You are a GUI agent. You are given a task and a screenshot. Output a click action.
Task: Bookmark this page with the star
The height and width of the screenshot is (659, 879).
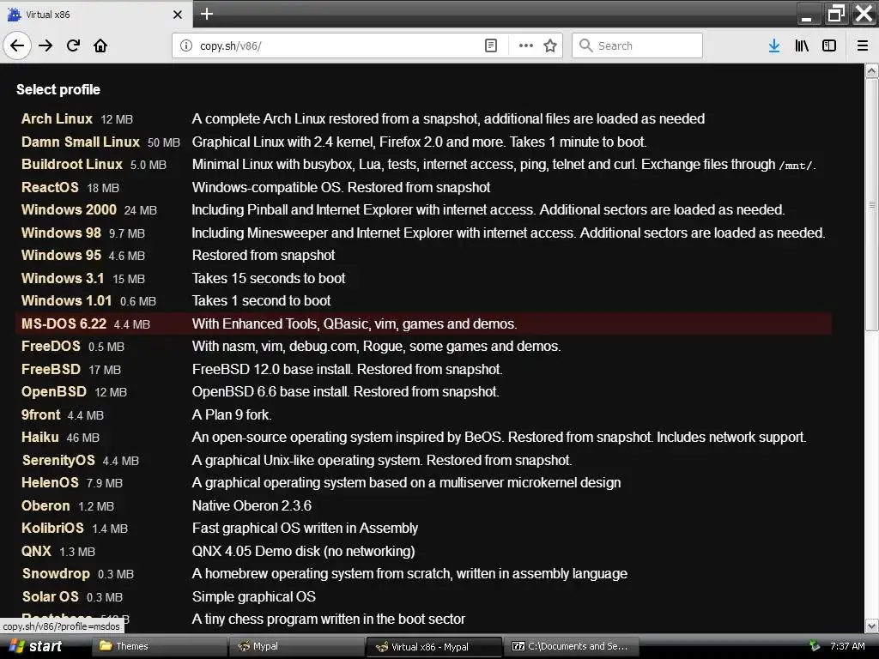[x=550, y=45]
